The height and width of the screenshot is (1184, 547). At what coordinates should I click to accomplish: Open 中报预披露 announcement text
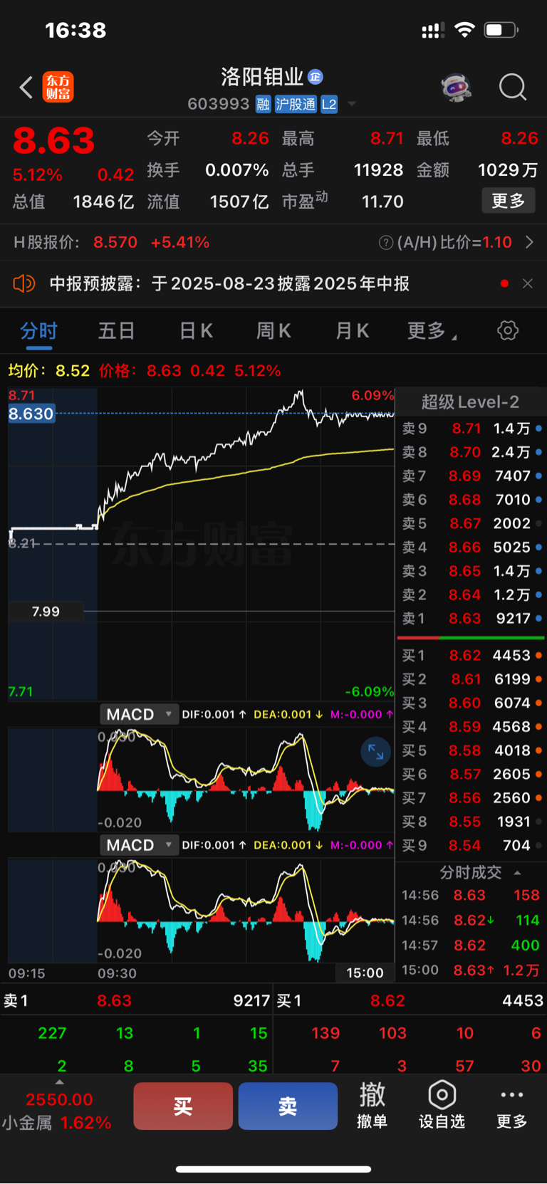(x=229, y=283)
